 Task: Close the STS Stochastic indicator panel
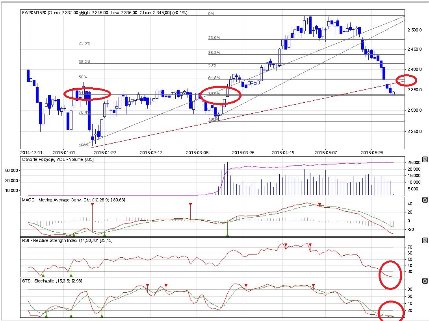pyautogui.click(x=425, y=281)
